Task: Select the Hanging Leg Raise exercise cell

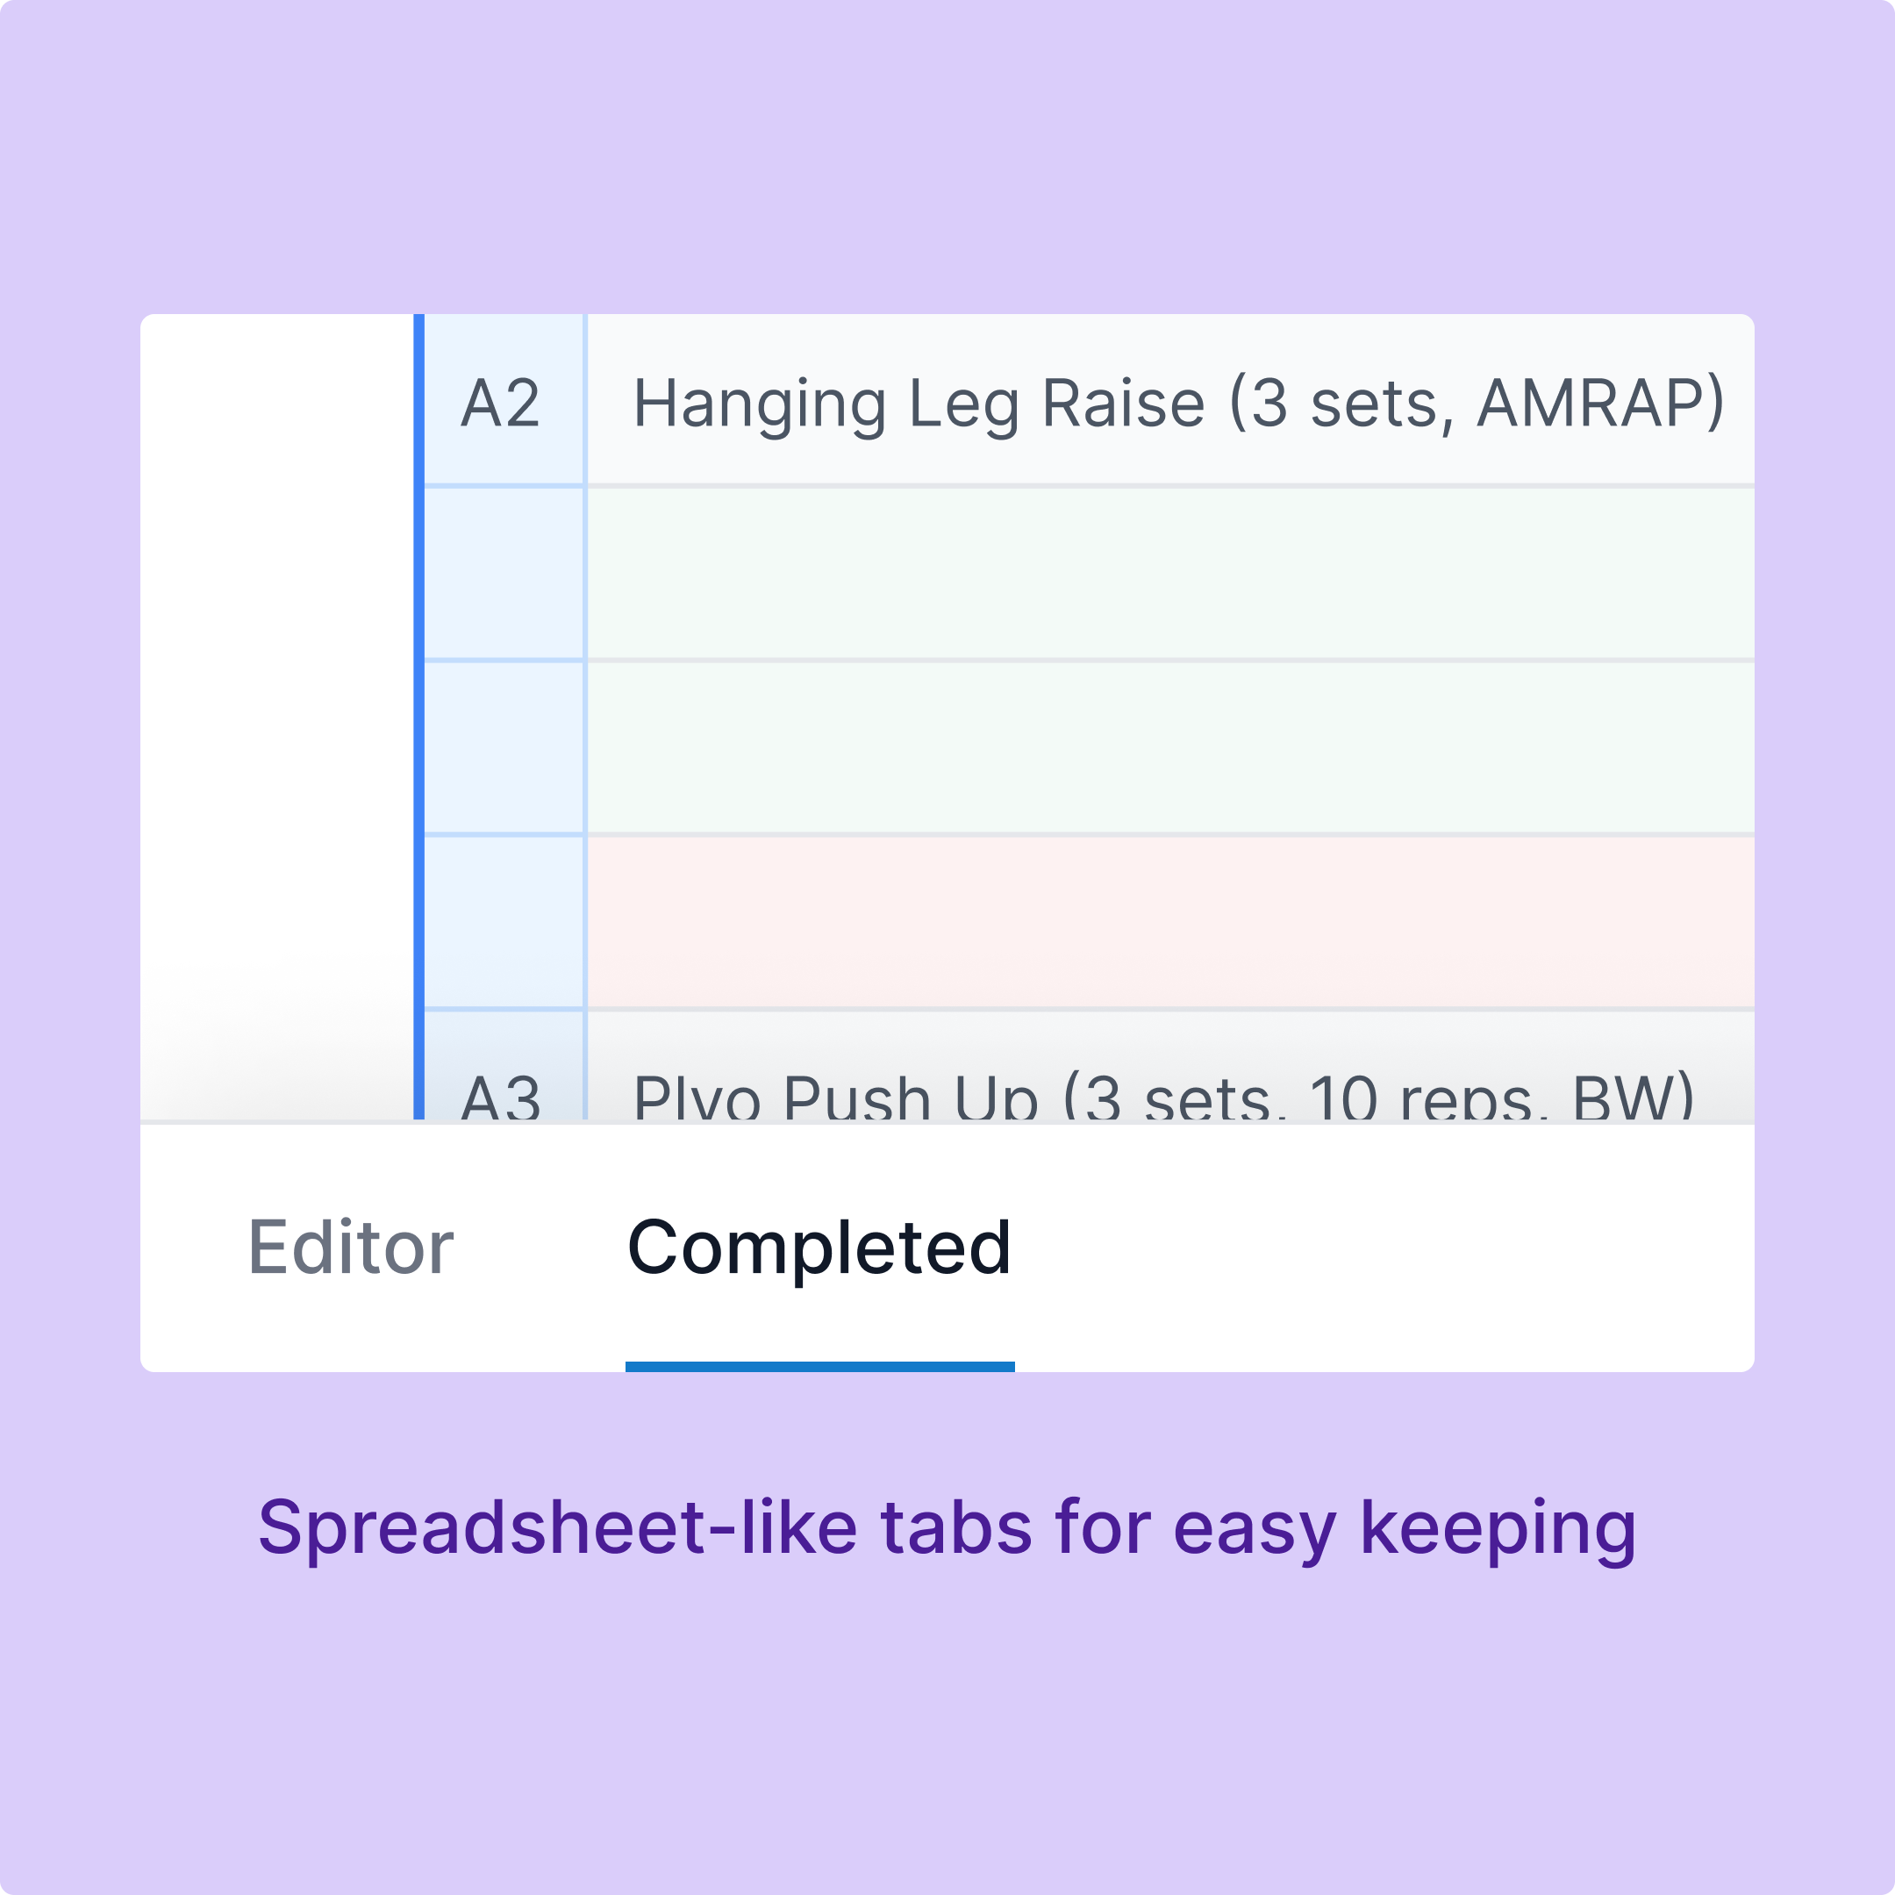Action: point(1177,402)
